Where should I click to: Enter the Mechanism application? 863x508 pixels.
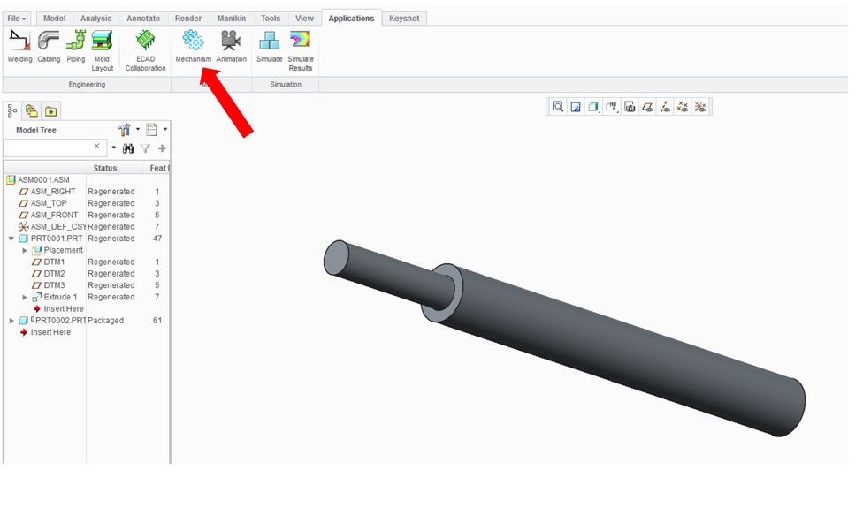[x=193, y=47]
